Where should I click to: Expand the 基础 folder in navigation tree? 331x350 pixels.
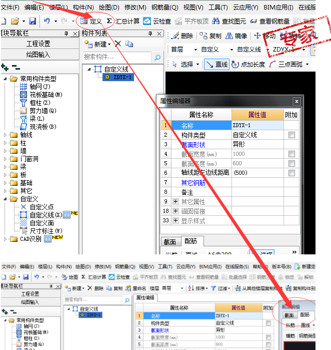[x=5, y=183]
